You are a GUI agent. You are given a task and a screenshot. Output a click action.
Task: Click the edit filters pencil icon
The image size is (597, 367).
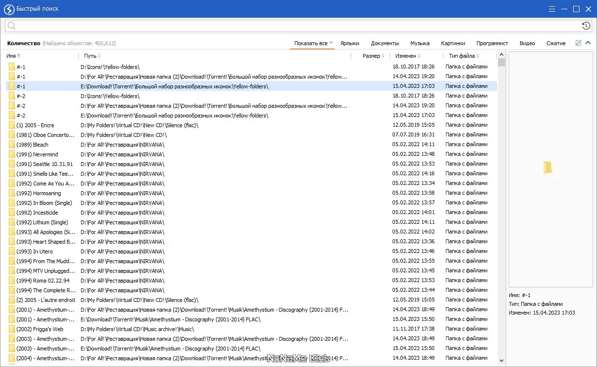click(x=578, y=43)
